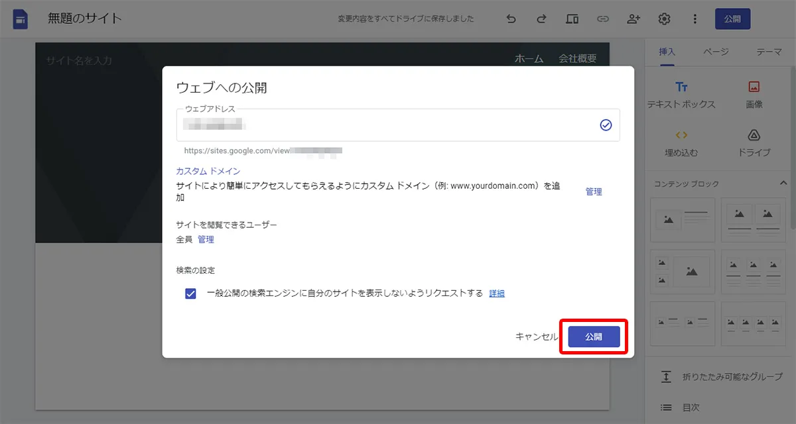This screenshot has width=796, height=424.
Task: Click the ウェブアドレス input field
Action: pos(332,125)
